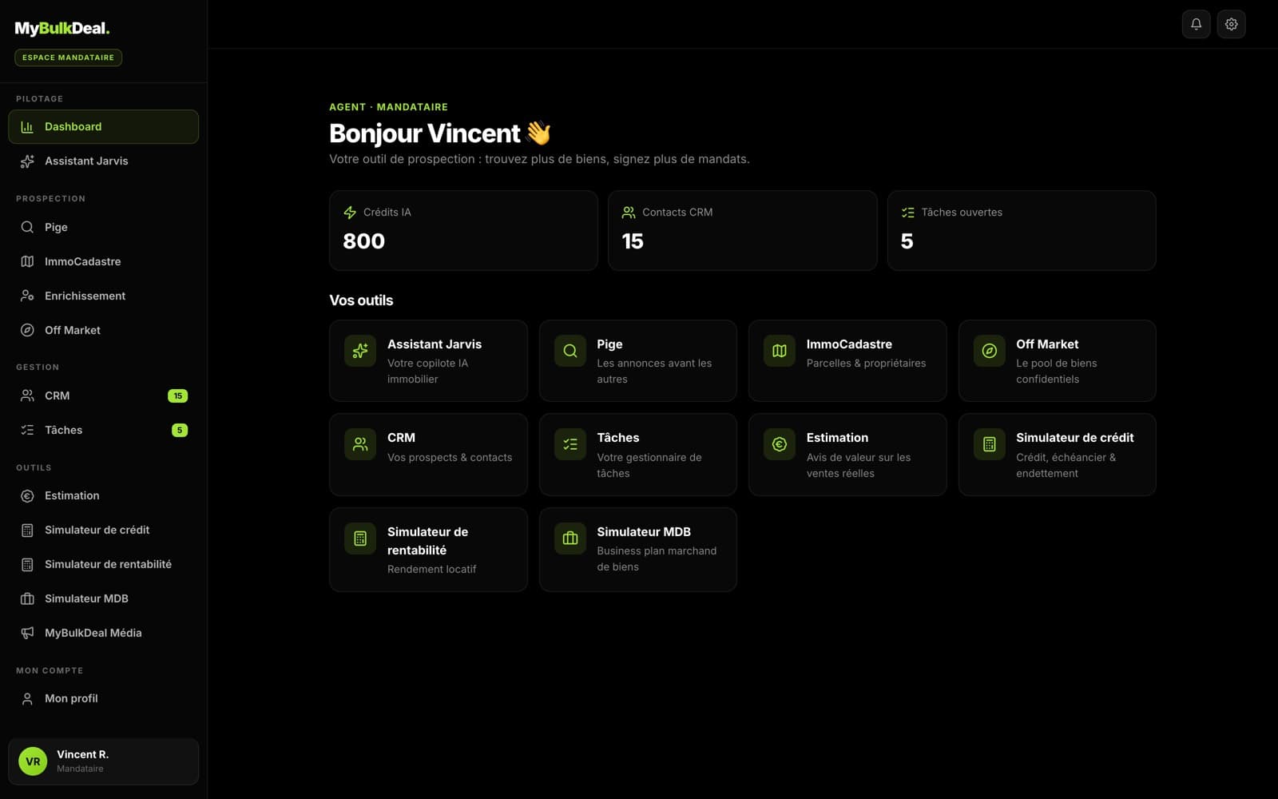Click Simulateur de crédit calculator icon in sidebar

(x=27, y=530)
